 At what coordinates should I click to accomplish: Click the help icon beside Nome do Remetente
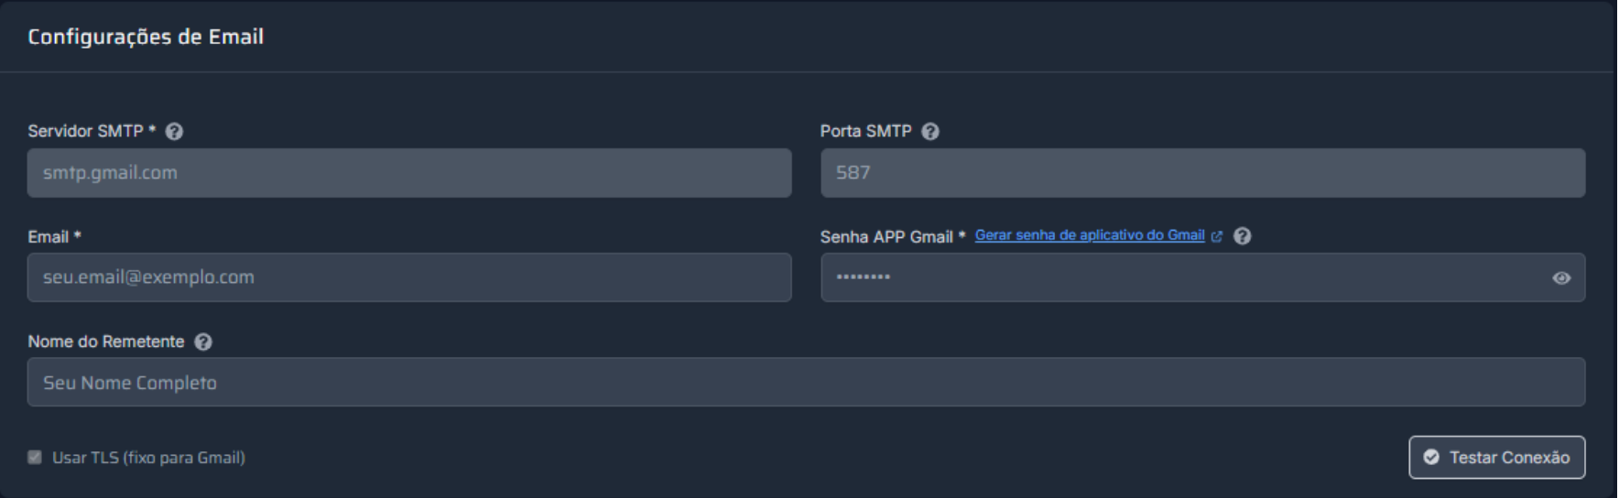203,341
